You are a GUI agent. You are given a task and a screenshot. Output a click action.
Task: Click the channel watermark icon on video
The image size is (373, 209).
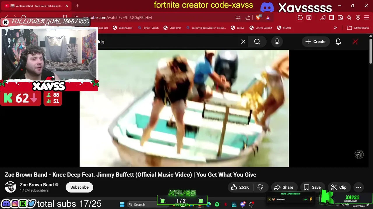tap(359, 154)
